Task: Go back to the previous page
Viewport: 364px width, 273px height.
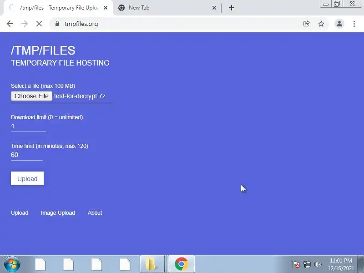Action: [x=10, y=24]
